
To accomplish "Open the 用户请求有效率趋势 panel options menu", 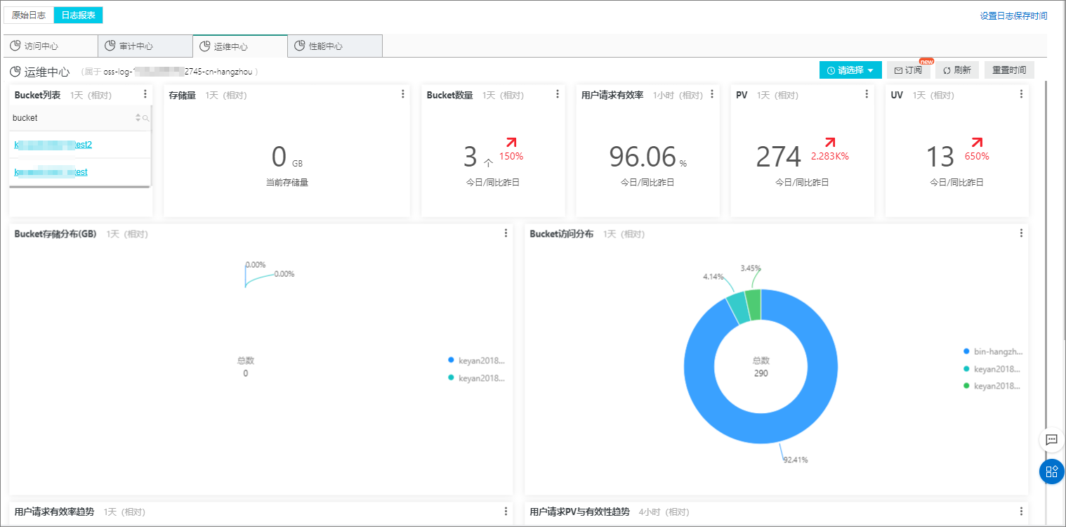I will [506, 512].
